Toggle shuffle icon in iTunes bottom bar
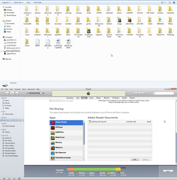This screenshot has height=180, width=177. [9, 179]
